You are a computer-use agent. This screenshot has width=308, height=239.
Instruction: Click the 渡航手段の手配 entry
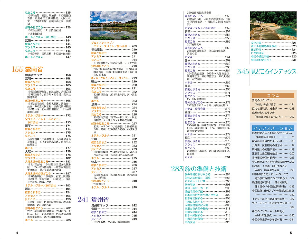coord(208,191)
